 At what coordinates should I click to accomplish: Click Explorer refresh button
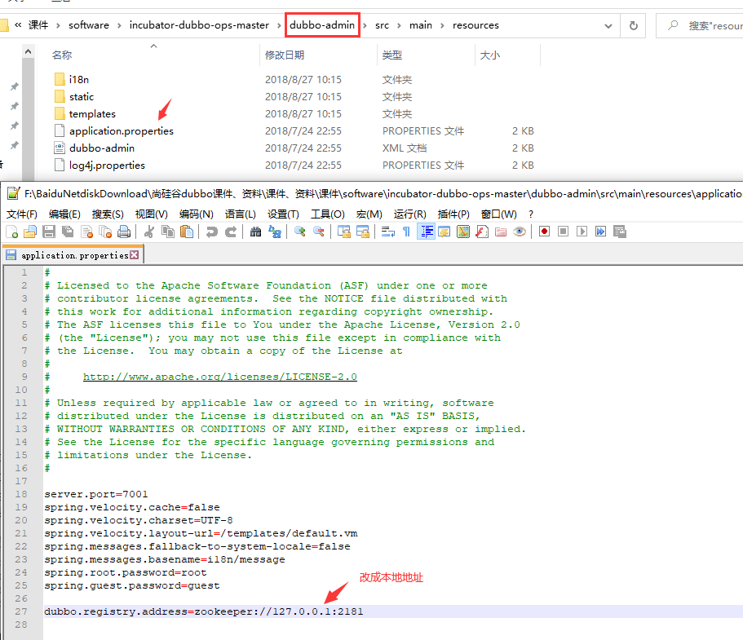pyautogui.click(x=633, y=25)
